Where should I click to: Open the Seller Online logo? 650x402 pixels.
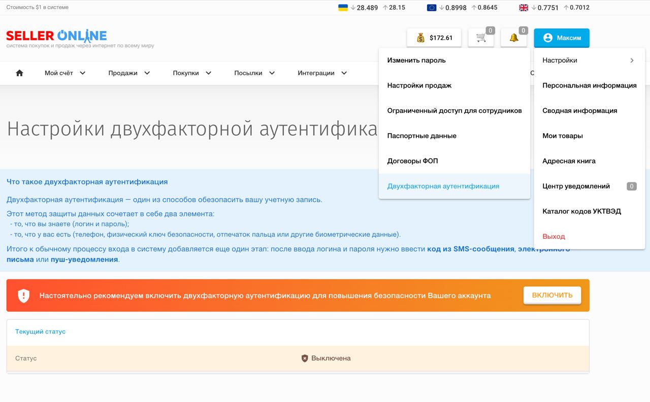click(x=56, y=36)
